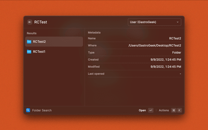The width and height of the screenshot is (208, 130).
Task: Click the folder path /Users/GastroGeek/Desktop/RCTest2
Action: (155, 45)
